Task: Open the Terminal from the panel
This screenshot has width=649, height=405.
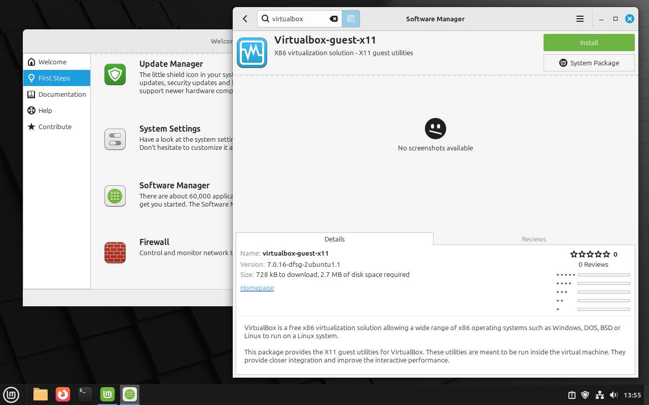Action: click(x=85, y=394)
